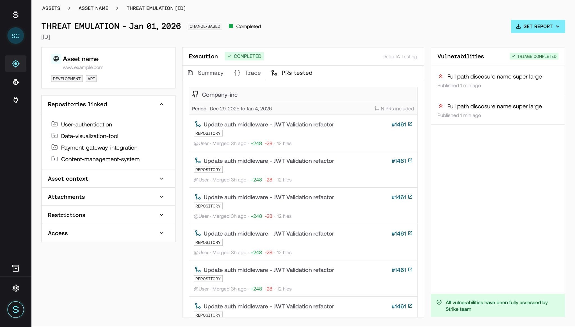This screenshot has height=327, width=575.
Task: Switch to the Trace tab
Action: click(x=247, y=73)
